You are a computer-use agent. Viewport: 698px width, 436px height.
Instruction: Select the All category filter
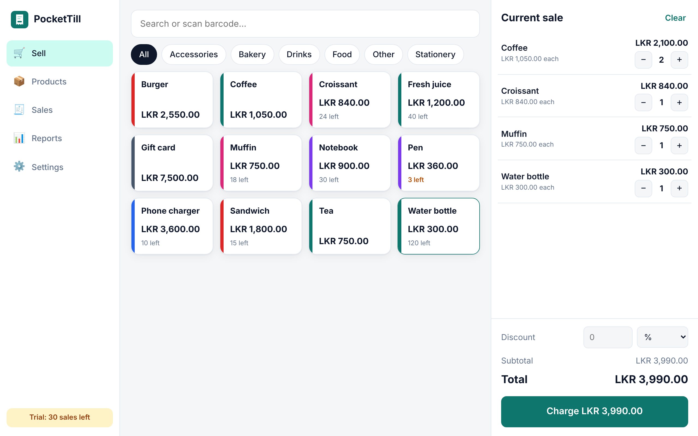[144, 54]
